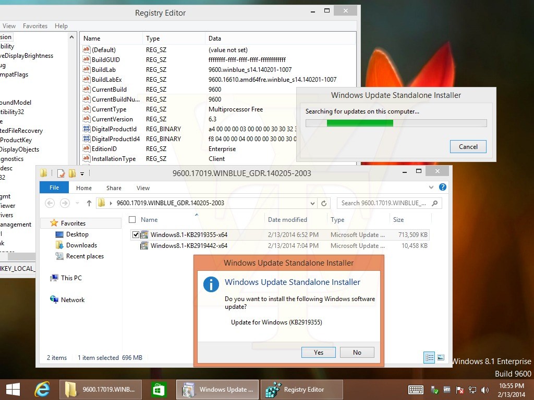Expand the Explorer ribbon with the chevron
The width and height of the screenshot is (534, 400).
[431, 187]
